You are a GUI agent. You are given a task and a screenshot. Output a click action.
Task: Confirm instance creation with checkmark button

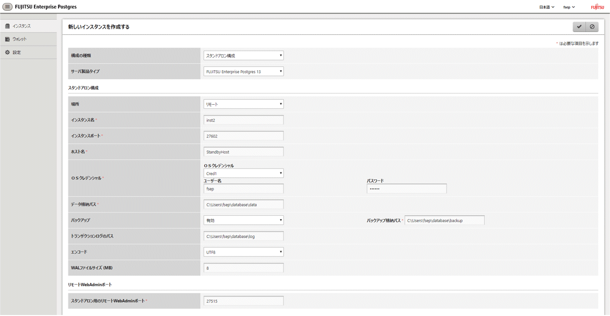[x=579, y=27]
